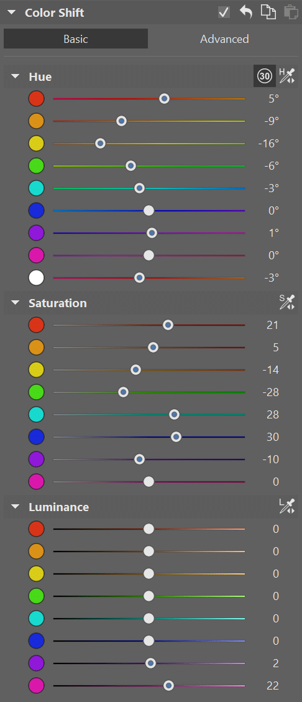Click the white swatch in Hue section
This screenshot has height=702, width=302.
(x=36, y=277)
